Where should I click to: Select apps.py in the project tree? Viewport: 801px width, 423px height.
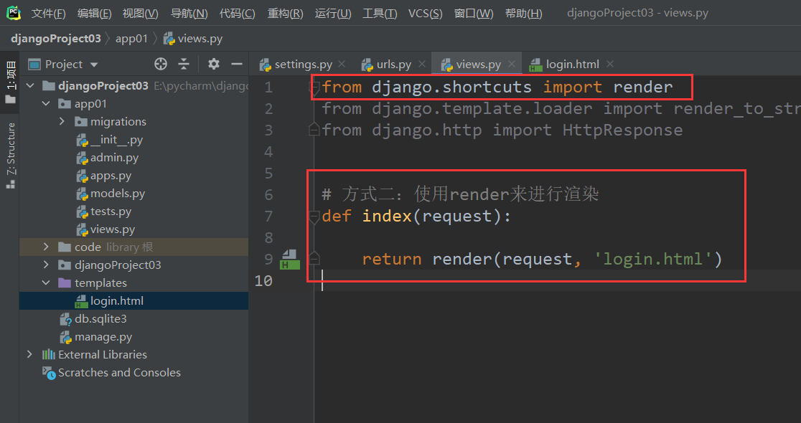[x=111, y=176]
